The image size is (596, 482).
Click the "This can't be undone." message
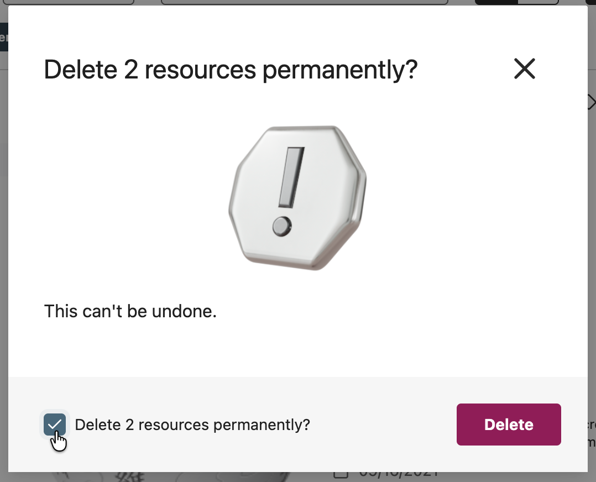[x=130, y=311]
